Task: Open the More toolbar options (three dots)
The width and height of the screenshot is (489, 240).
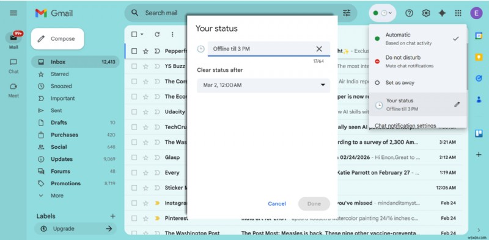Action: 172,34
